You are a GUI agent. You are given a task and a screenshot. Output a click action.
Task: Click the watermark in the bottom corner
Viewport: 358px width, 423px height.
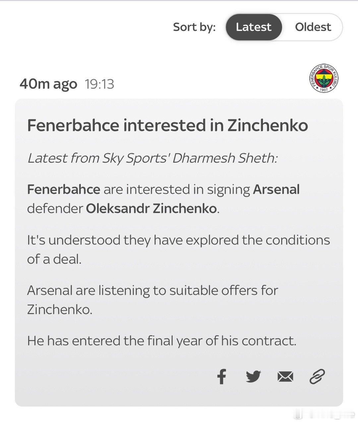(325, 414)
